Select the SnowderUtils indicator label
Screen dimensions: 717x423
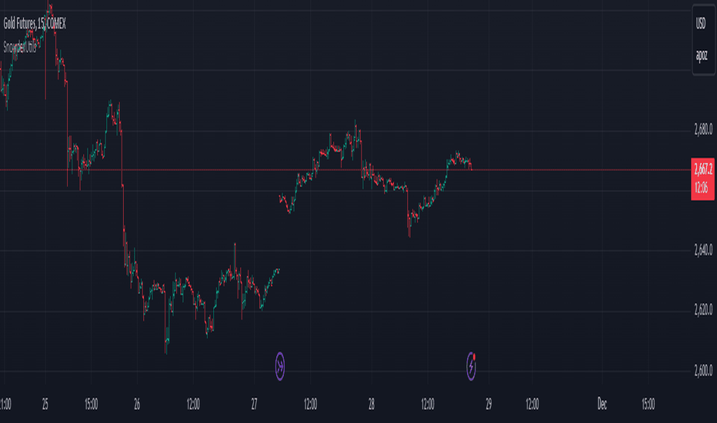pyautogui.click(x=20, y=47)
